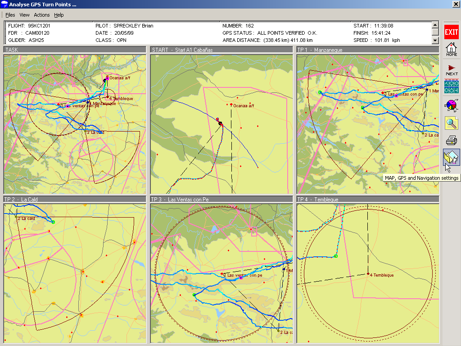
Task: Open the Help menu
Action: tap(59, 15)
